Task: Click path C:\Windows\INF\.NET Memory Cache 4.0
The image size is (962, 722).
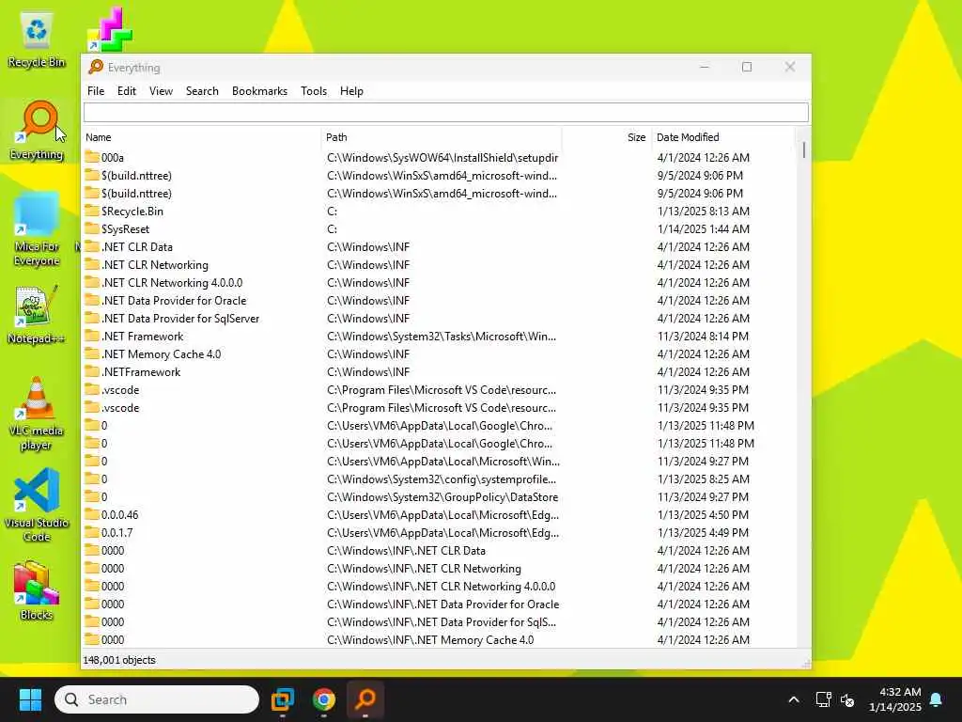Action: (430, 639)
